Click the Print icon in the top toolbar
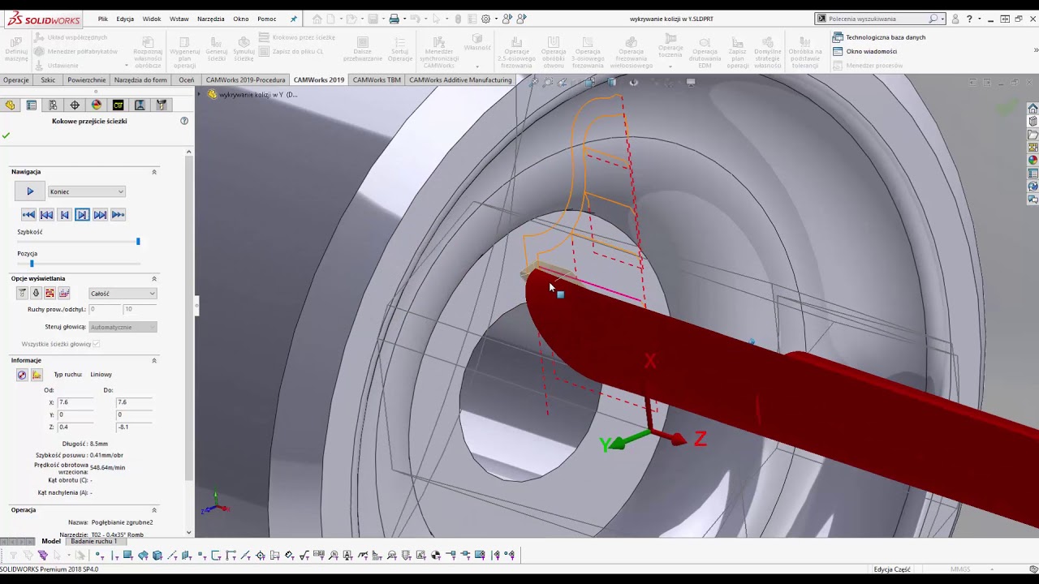Viewport: 1039px width, 584px height. (x=394, y=19)
